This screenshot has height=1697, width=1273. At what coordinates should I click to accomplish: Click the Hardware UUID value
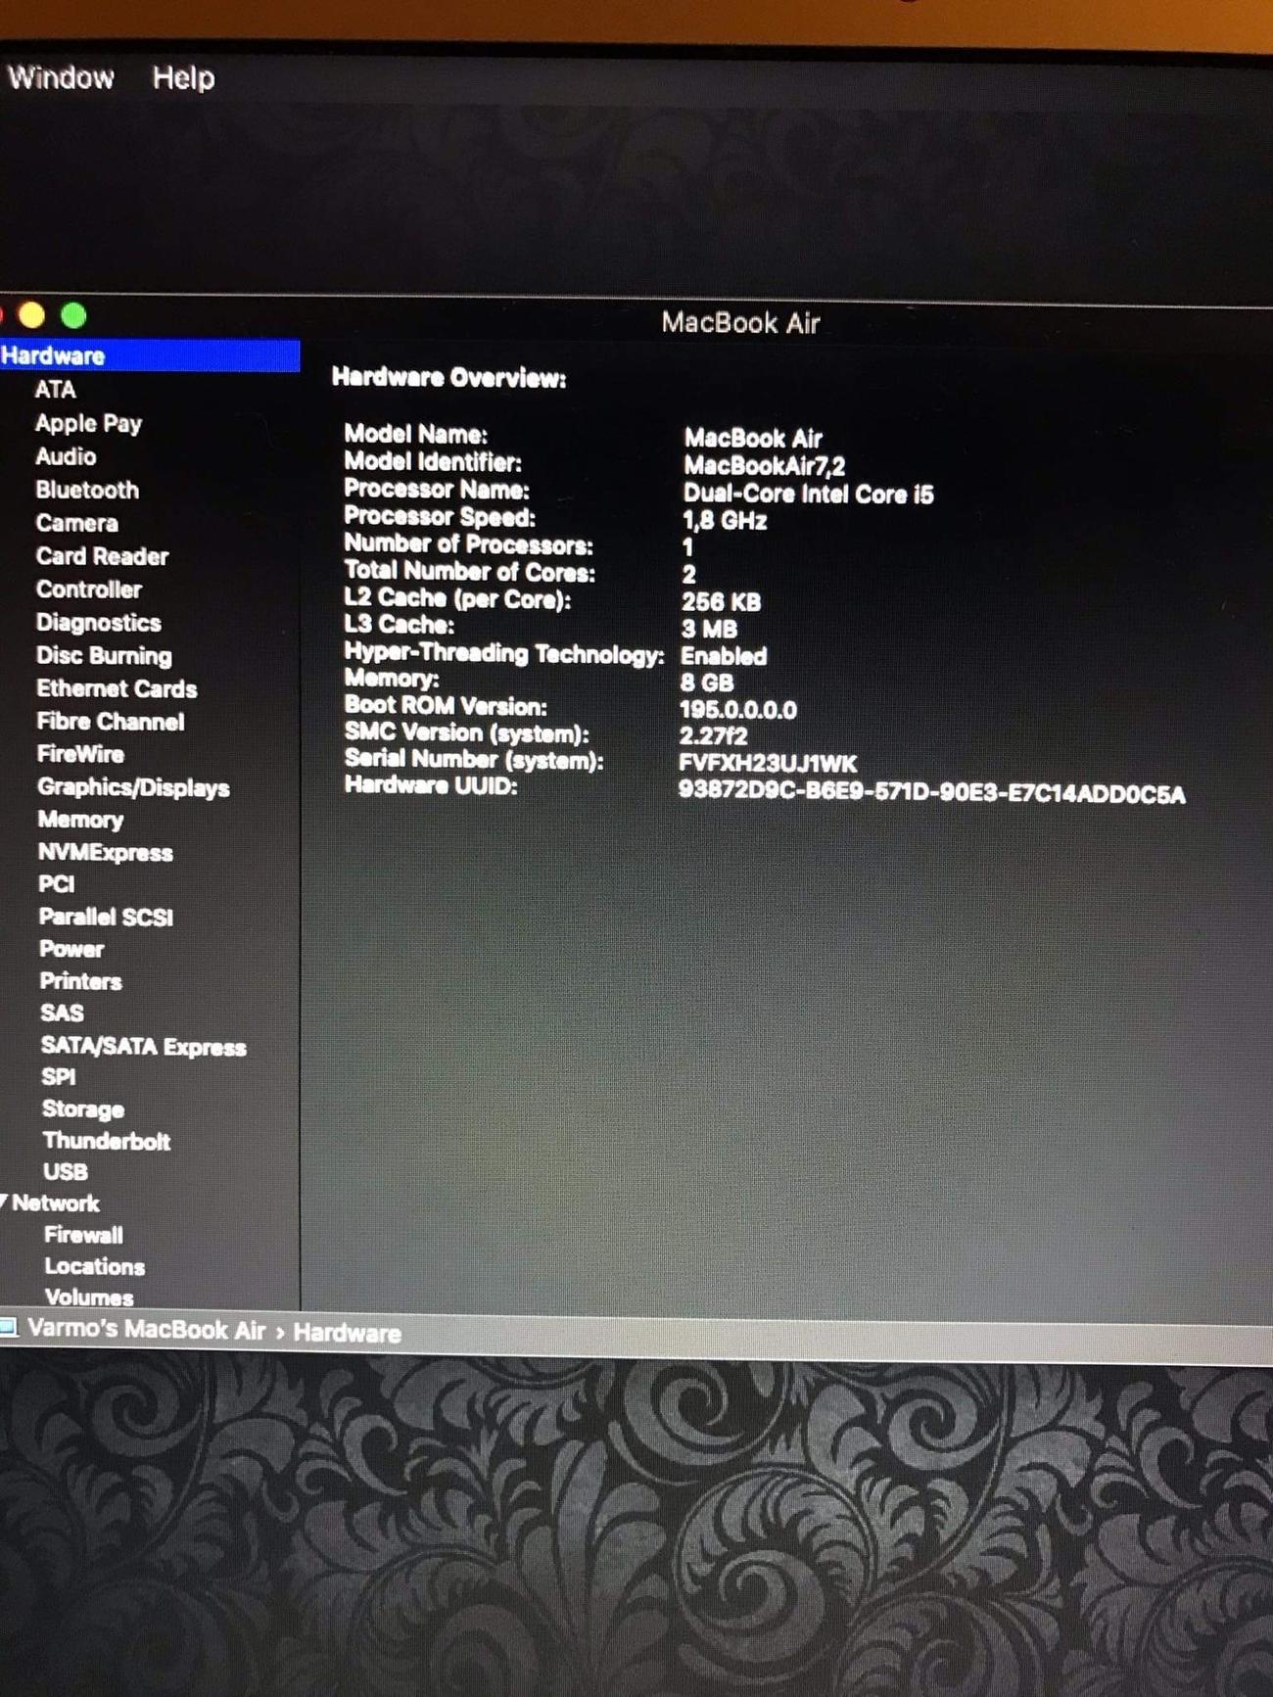tap(931, 793)
